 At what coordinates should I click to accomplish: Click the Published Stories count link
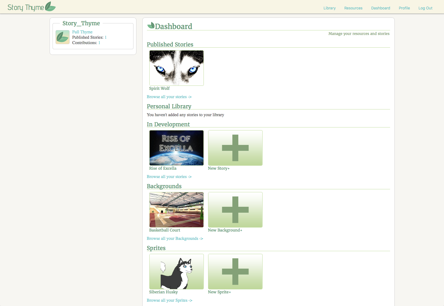coord(106,37)
